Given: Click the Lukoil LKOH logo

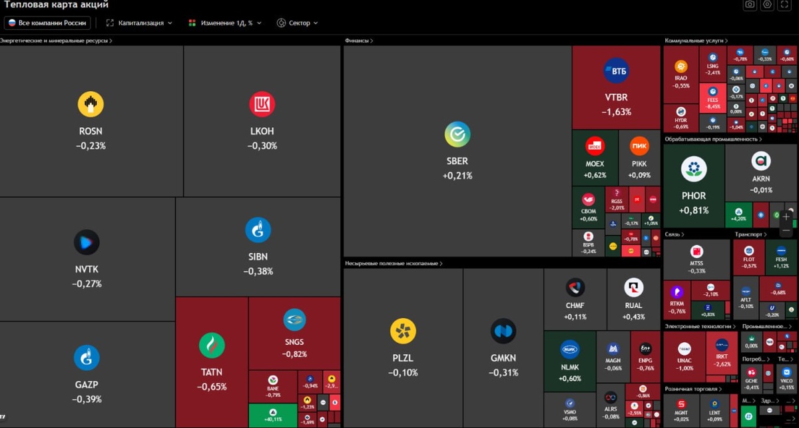Looking at the screenshot, I should [262, 105].
